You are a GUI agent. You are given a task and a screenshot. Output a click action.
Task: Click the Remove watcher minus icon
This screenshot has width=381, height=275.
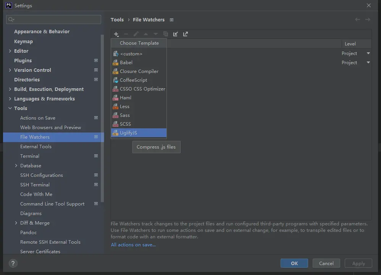(x=126, y=34)
